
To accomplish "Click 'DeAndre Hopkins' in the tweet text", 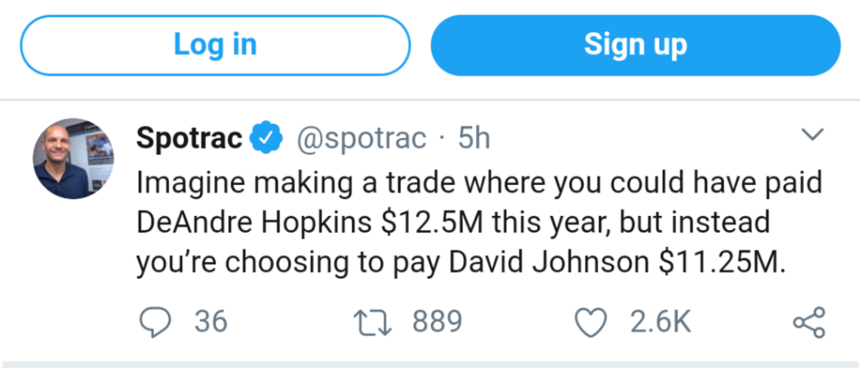I will pos(254,222).
